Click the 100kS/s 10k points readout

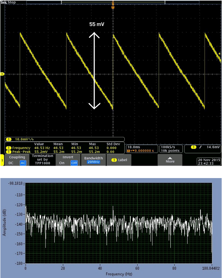[171, 149]
